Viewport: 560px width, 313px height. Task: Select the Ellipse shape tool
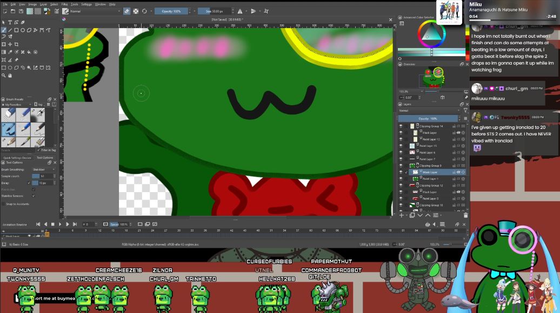click(23, 30)
